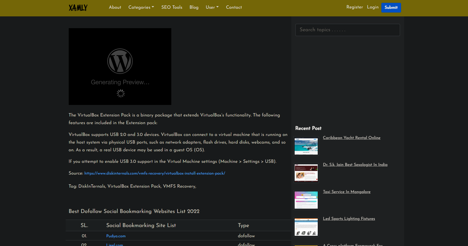Image resolution: width=468 pixels, height=246 pixels.
Task: Open the Contact page
Action: (x=234, y=7)
